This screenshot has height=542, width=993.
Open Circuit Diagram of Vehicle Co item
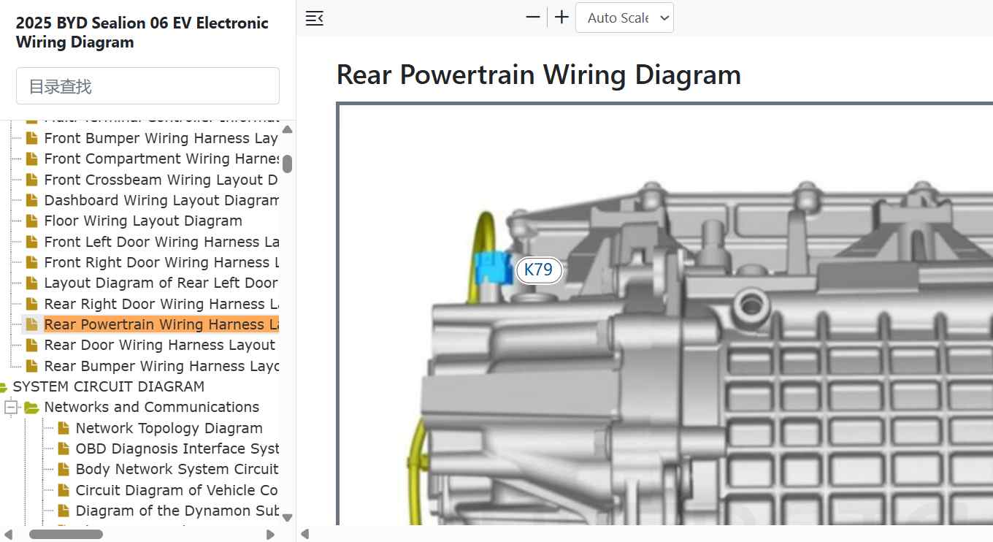(177, 490)
